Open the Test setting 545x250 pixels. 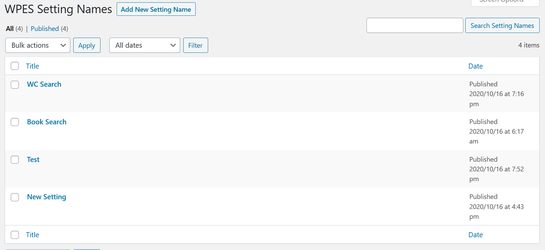(x=33, y=160)
